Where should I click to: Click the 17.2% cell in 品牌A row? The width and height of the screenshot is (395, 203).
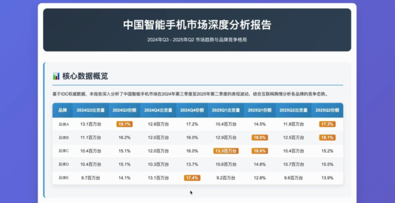[192, 124]
